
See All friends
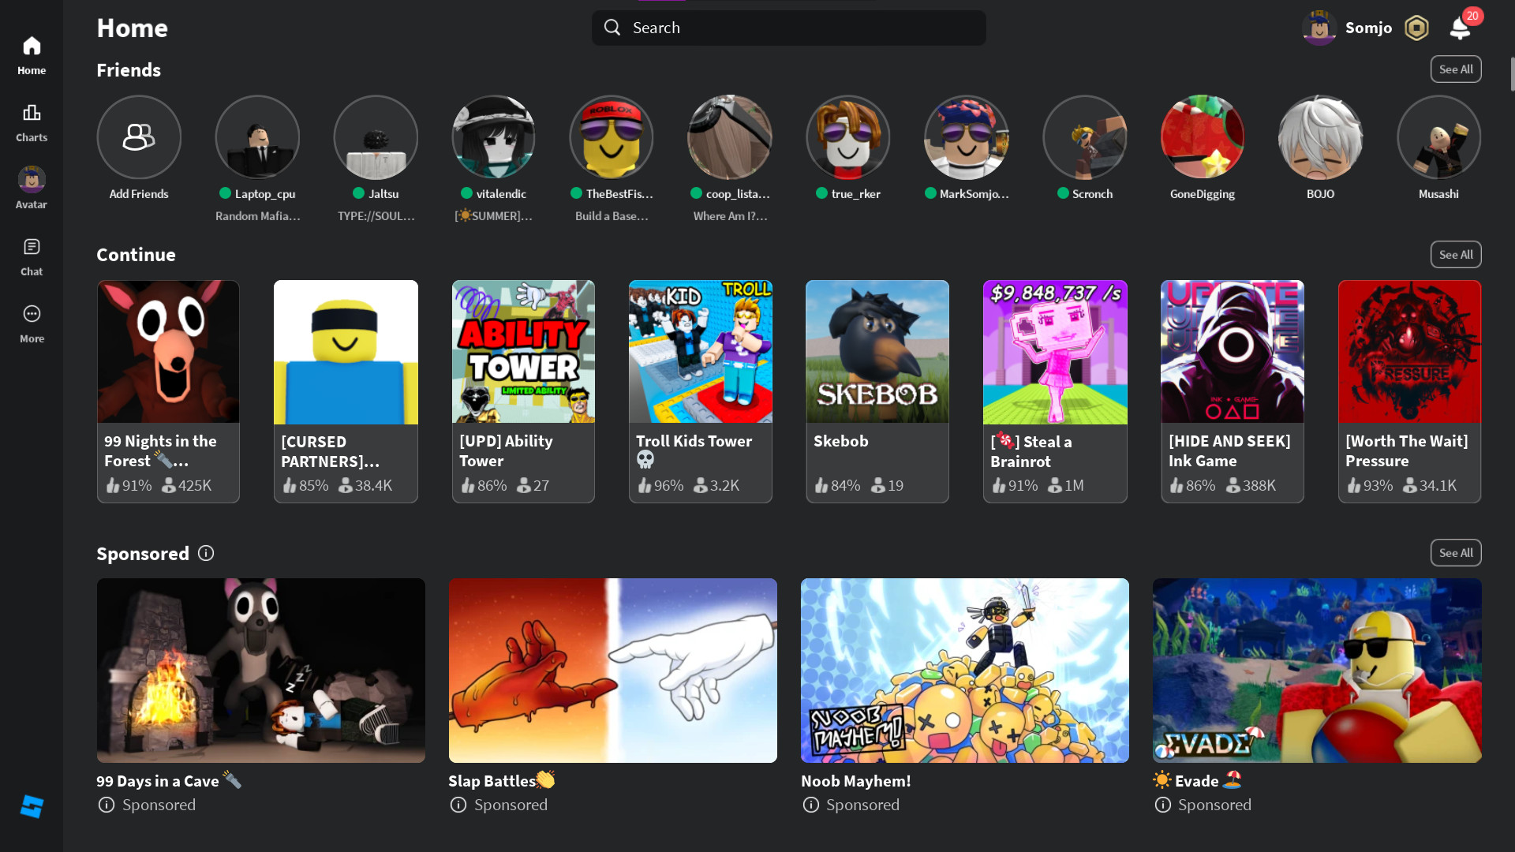pyautogui.click(x=1455, y=69)
